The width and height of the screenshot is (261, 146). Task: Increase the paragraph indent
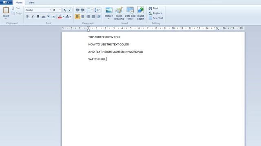click(x=83, y=10)
